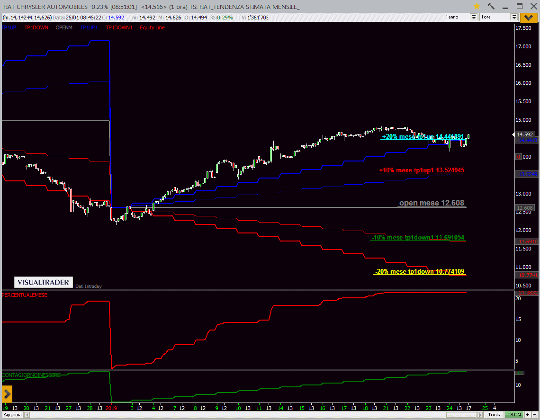This screenshot has height=420, width=540.
Task: Click the title 'FIAT CHRYSLER AUTOMOBILES'
Action: pos(45,7)
